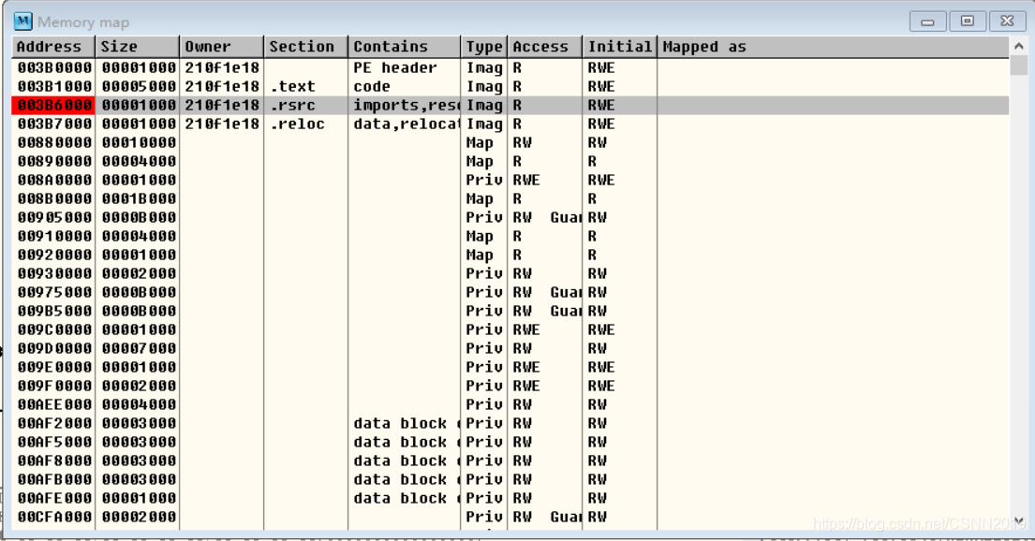Click size 00010000 cell

139,142
